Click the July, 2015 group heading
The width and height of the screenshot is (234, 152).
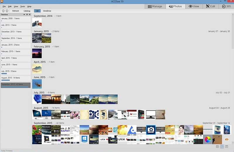39,93
